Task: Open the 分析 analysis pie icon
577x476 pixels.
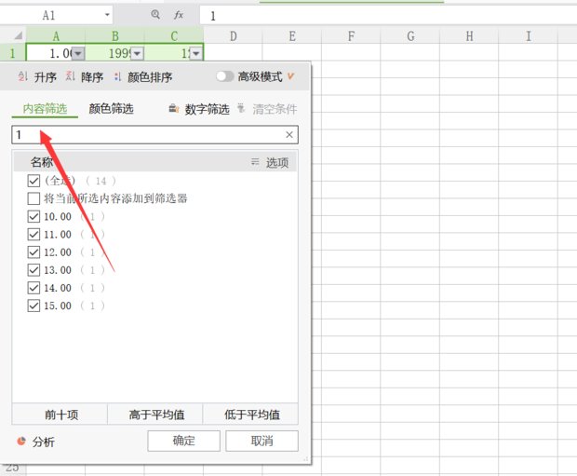Action: click(21, 441)
